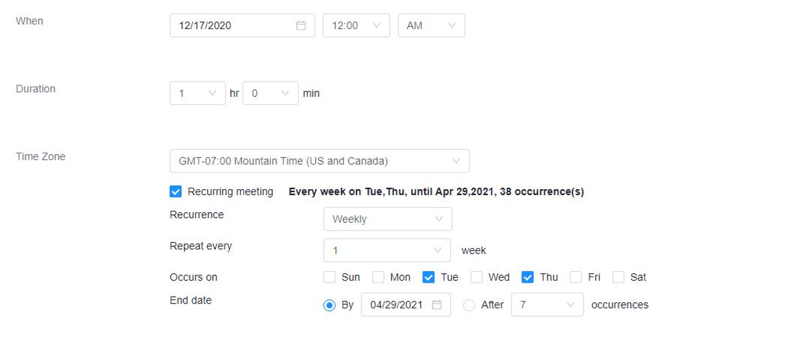Screen dimensions: 809x347
Task: Open the Time Zone Mountain Time dropdown
Action: 319,161
